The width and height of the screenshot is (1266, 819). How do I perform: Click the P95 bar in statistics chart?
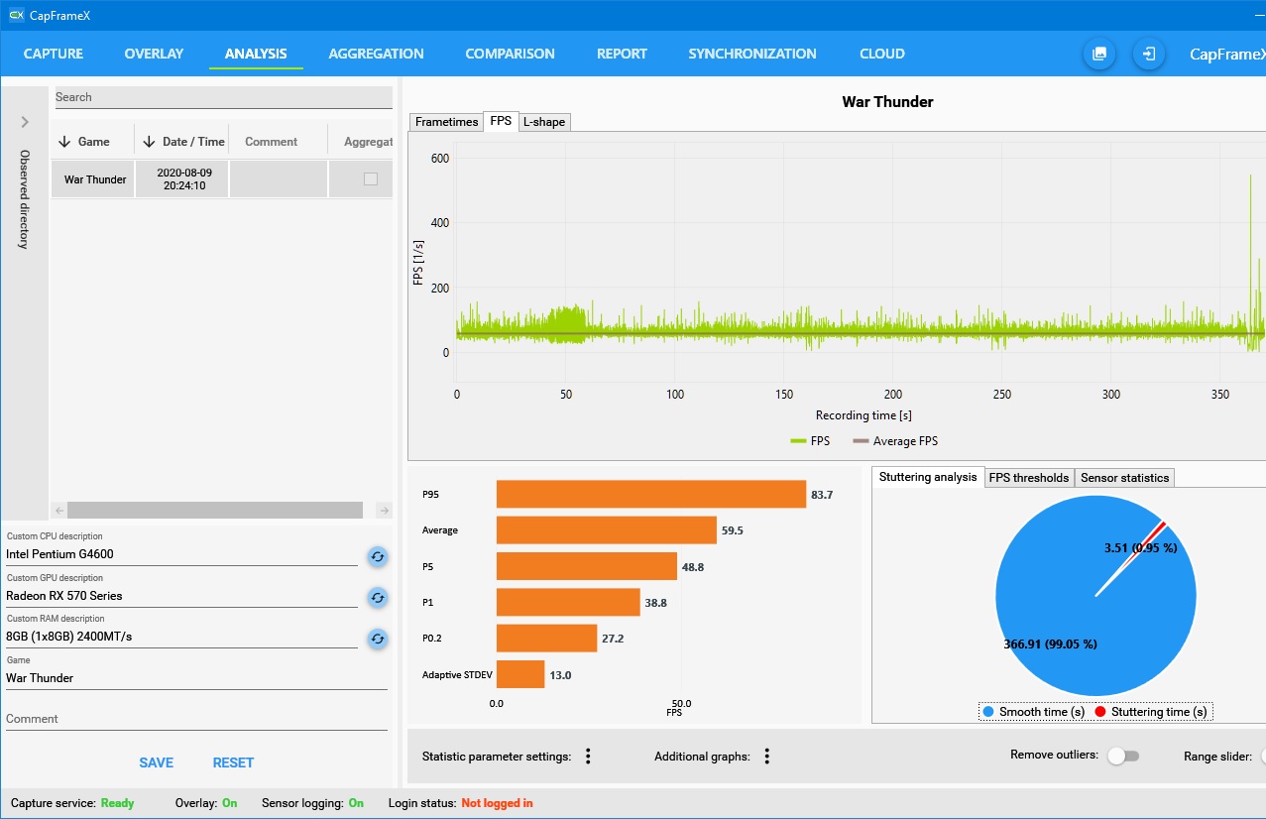coord(651,494)
